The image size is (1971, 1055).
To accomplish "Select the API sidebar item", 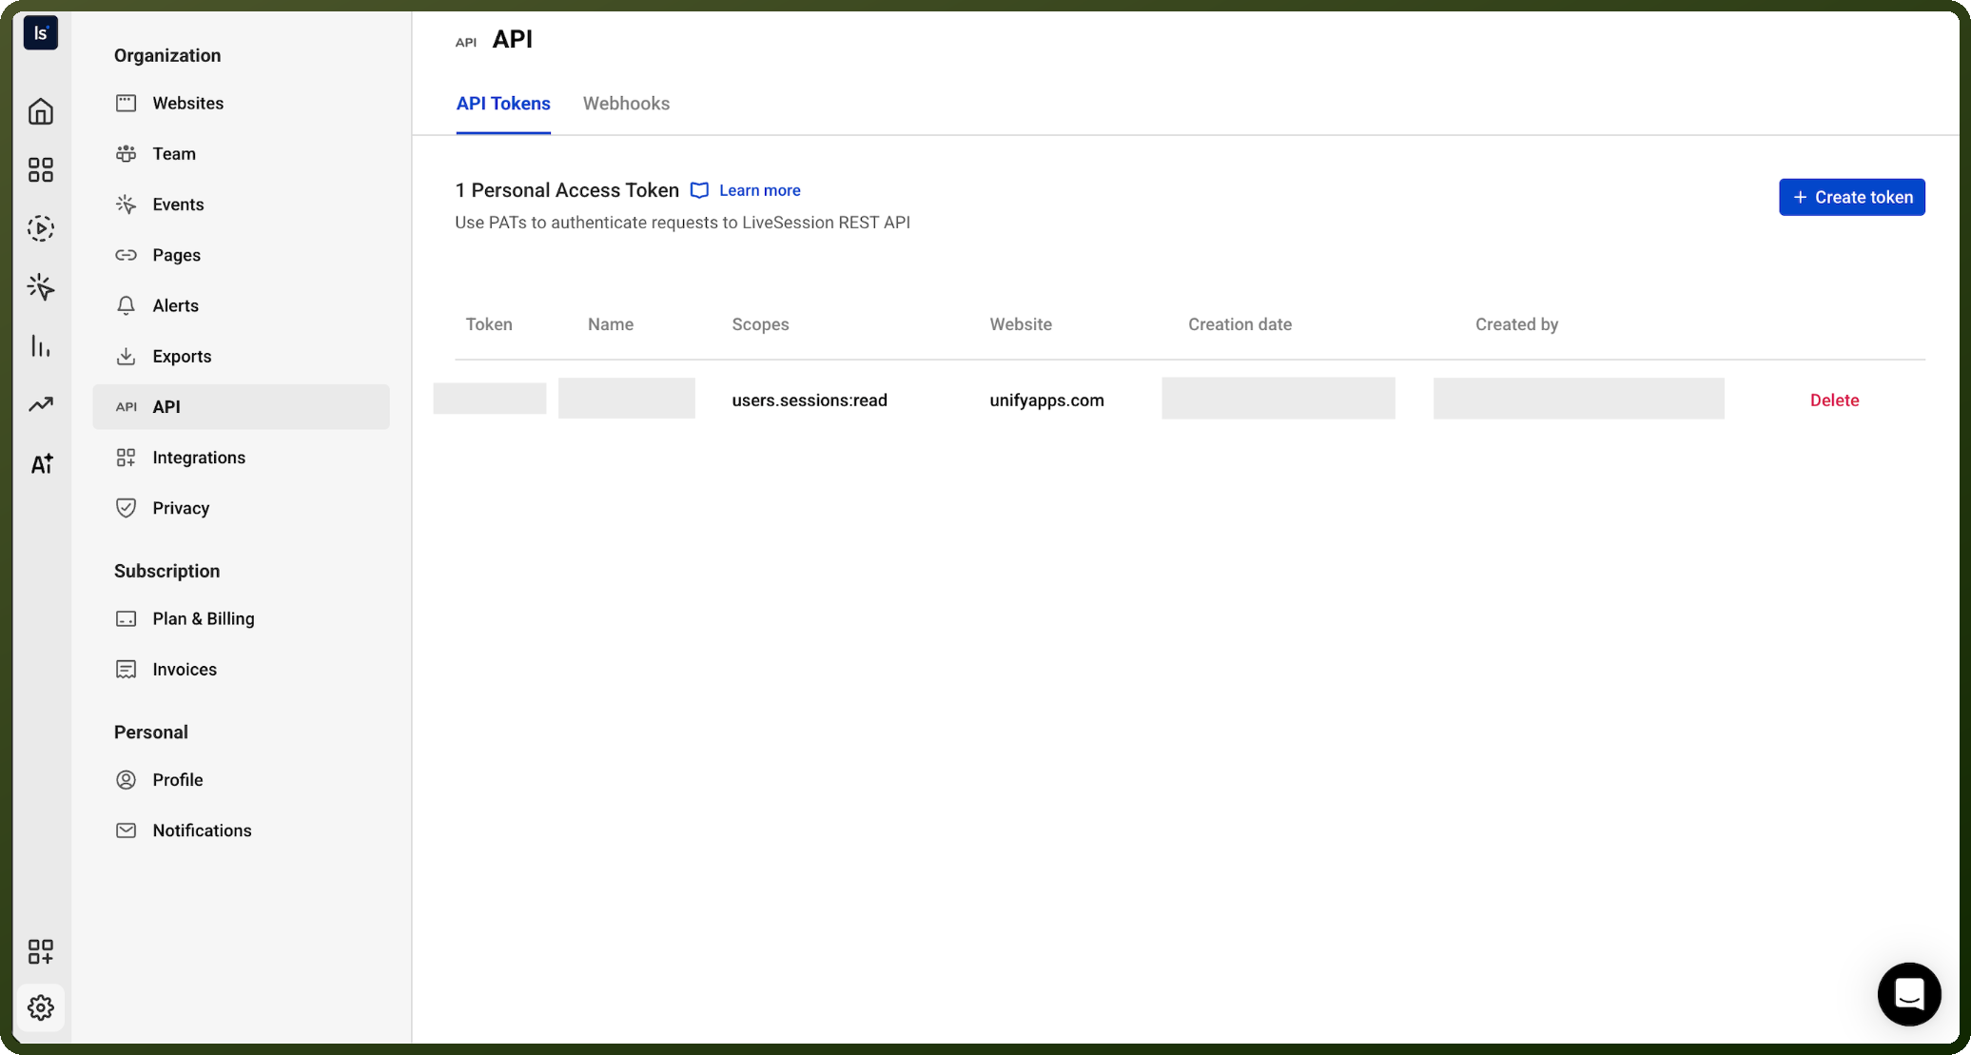I will (x=241, y=406).
